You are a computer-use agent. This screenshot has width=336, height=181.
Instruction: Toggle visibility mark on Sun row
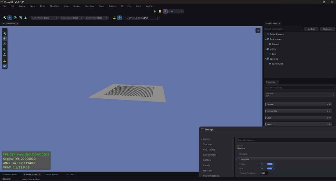pyautogui.click(x=331, y=54)
